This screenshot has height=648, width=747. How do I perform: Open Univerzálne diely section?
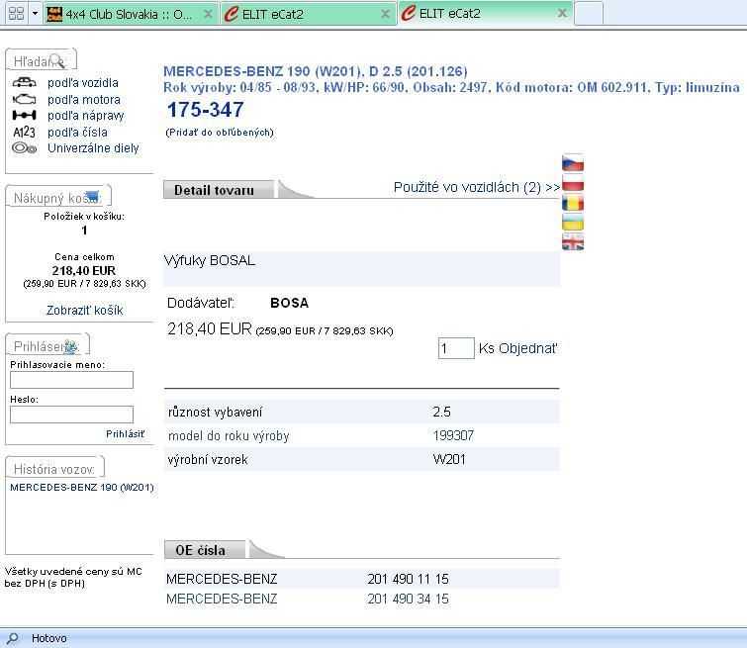coord(93,148)
